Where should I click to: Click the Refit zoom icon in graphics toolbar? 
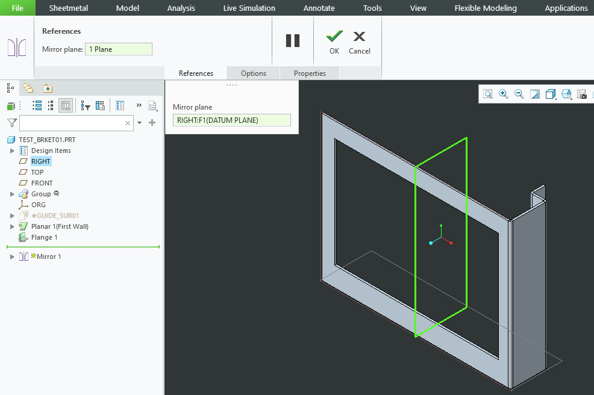click(488, 95)
